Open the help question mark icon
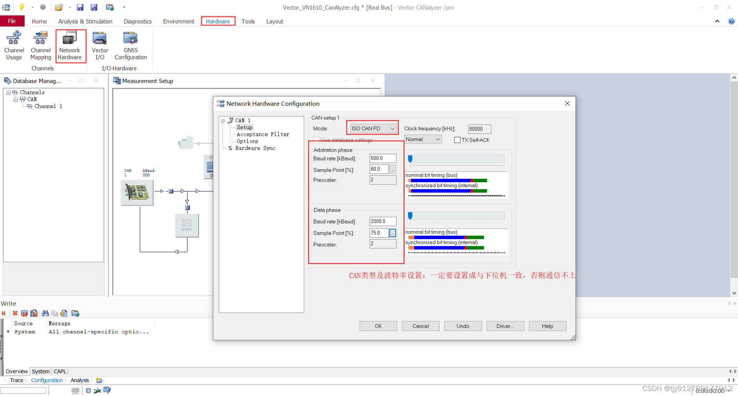Viewport: 738px width, 396px height. pos(731,21)
